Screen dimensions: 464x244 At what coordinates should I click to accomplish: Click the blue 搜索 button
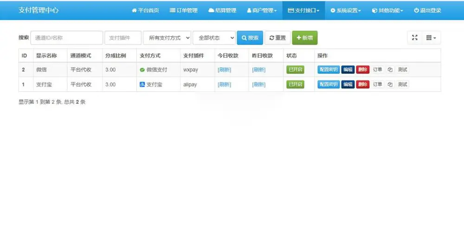coord(250,38)
